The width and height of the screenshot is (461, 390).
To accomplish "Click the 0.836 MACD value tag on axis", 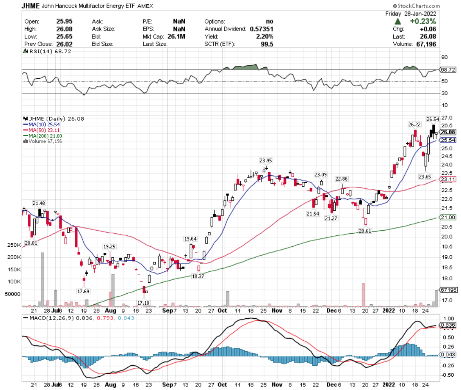I will click(448, 325).
